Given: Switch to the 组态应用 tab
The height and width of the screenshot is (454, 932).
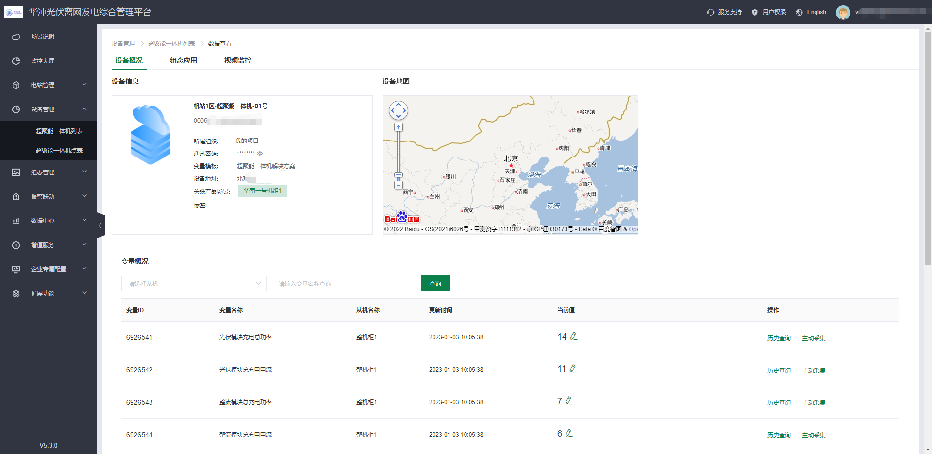Looking at the screenshot, I should coord(183,60).
